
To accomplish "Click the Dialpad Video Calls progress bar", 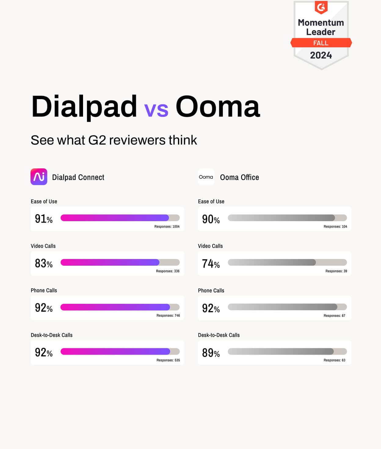I will point(120,262).
